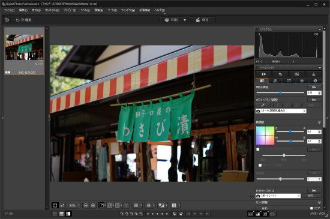The height and width of the screenshot is (219, 330).
Task: Open the crop/angle tool palette icon
Action: coord(280,74)
